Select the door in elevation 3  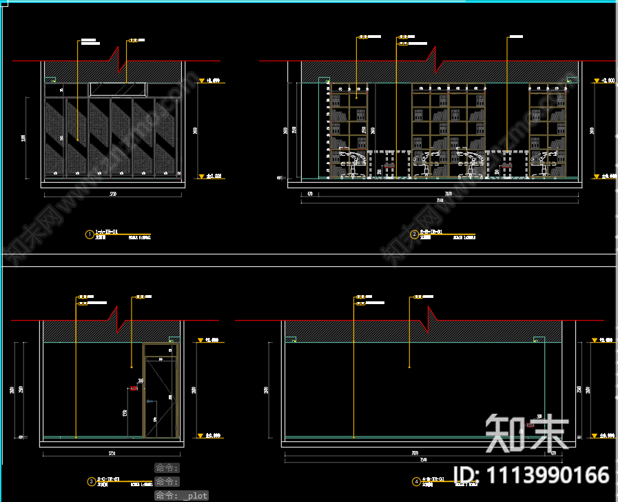161,390
